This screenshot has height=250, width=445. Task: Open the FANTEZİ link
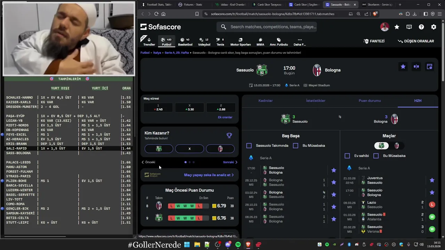coord(374,41)
